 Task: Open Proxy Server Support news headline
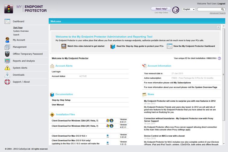(x=178, y=120)
